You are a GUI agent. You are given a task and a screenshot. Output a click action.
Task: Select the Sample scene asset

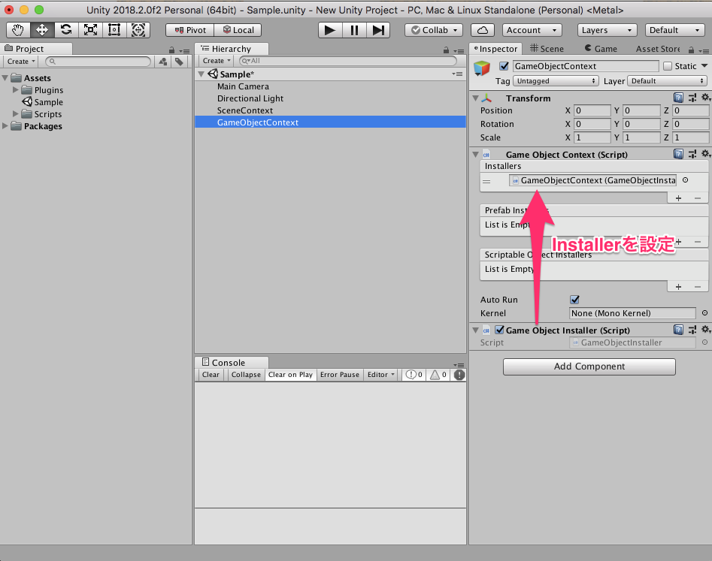click(x=43, y=102)
